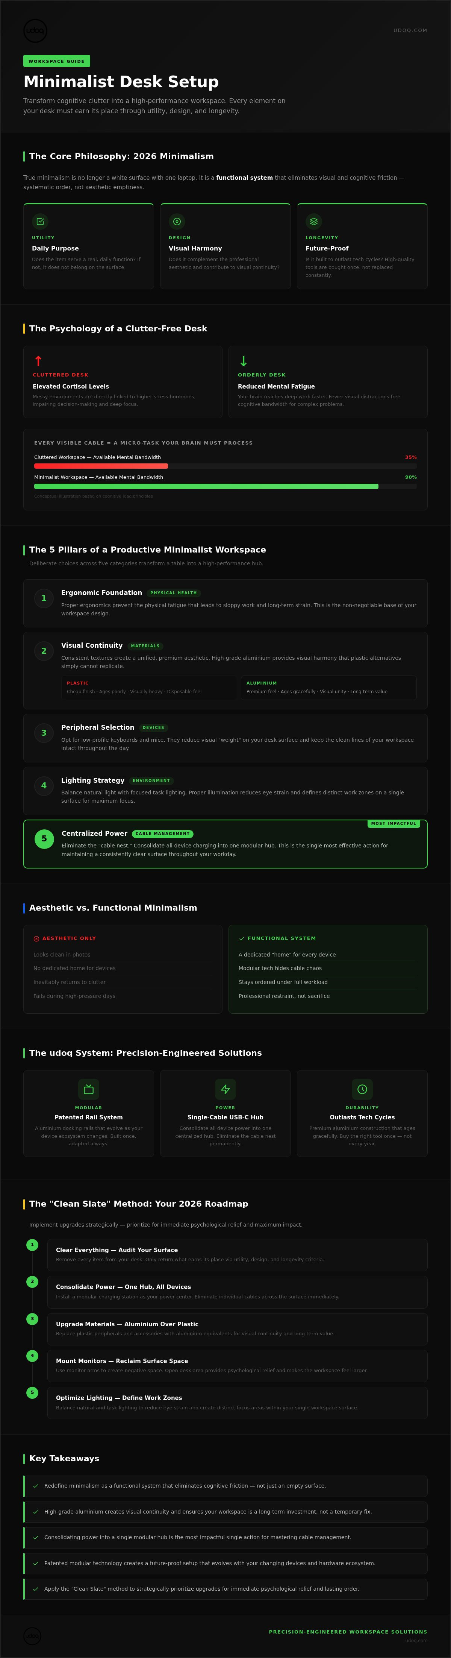451x1658 pixels.
Task: Click roadmap step 2 circle marker
Action: (32, 1281)
